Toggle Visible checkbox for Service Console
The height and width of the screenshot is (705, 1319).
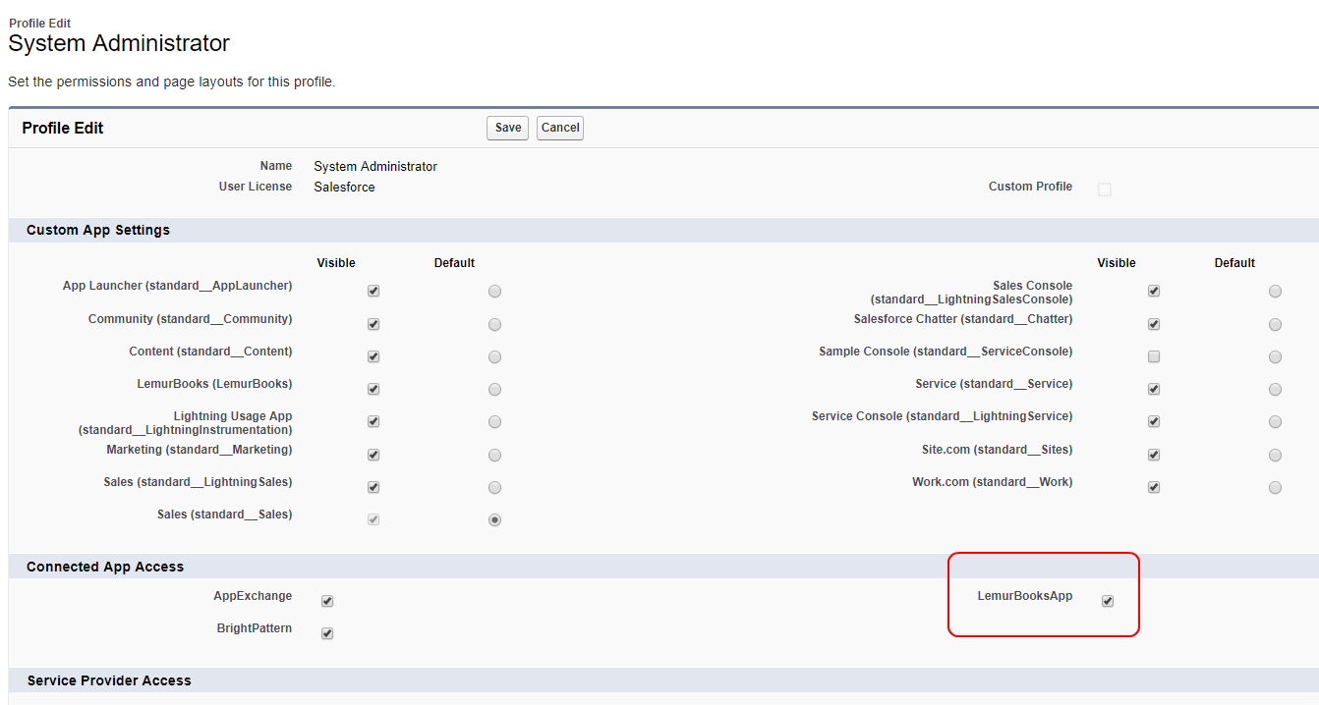(x=1154, y=421)
